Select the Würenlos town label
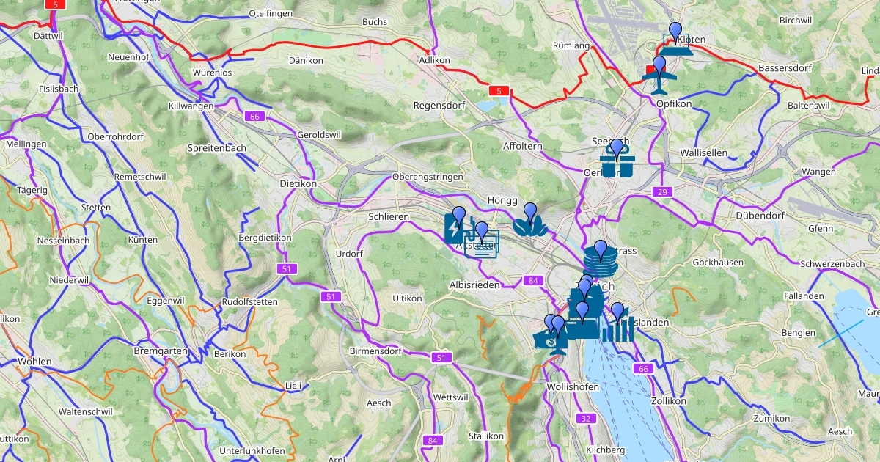The width and height of the screenshot is (880, 462). [x=212, y=73]
